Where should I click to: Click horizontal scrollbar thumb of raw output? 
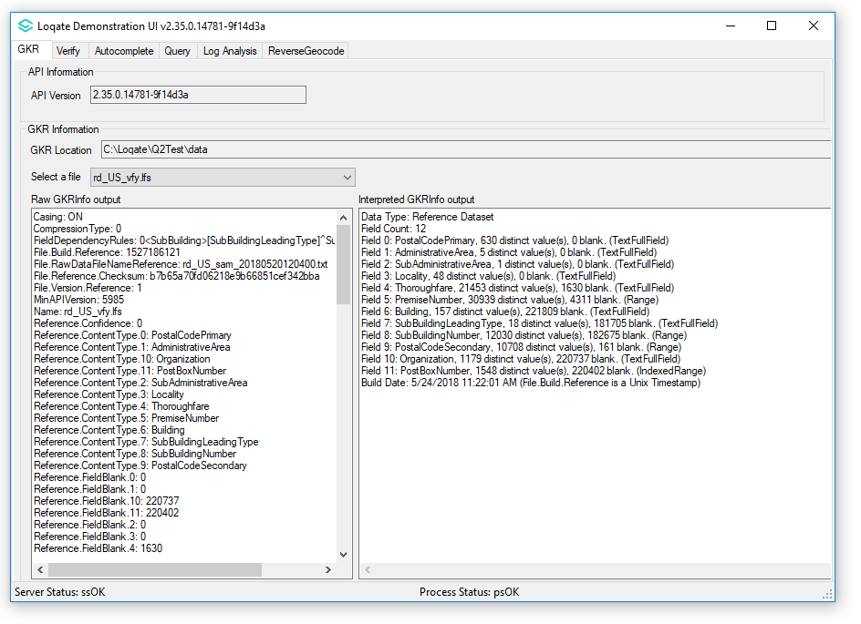point(155,569)
